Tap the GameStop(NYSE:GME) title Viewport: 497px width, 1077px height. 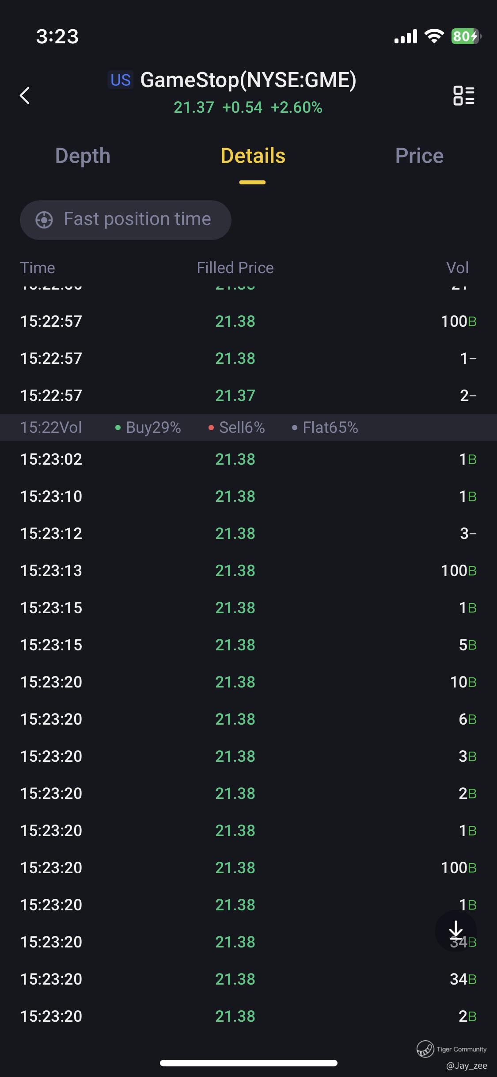tap(248, 80)
